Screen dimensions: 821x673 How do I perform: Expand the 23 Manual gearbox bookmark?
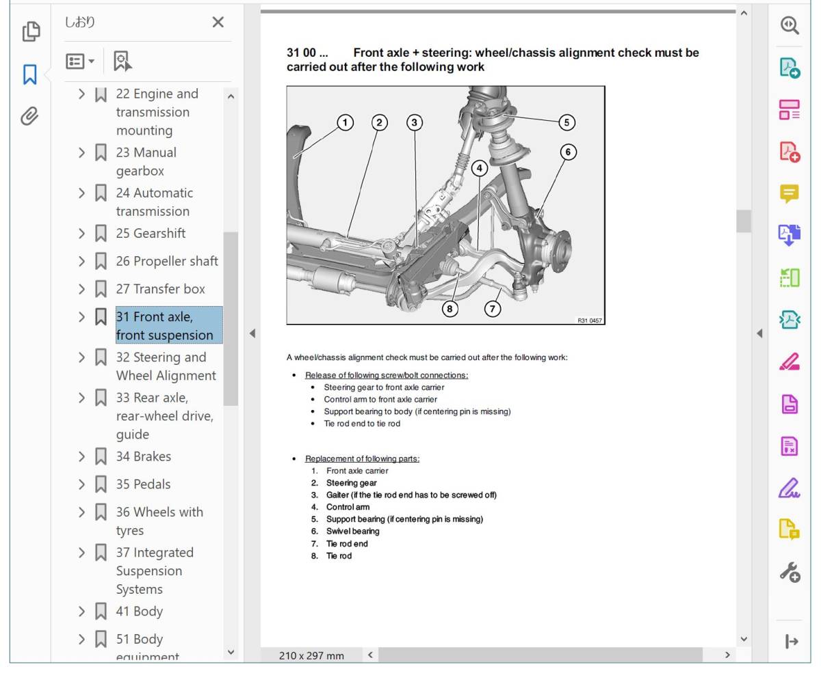[81, 152]
